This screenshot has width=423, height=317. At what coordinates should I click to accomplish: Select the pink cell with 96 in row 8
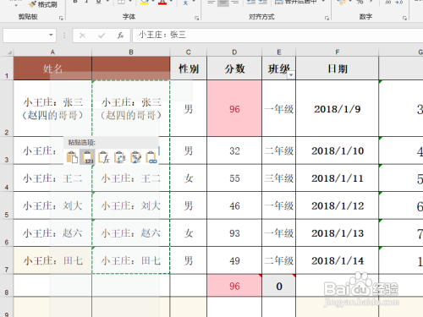[x=234, y=286]
